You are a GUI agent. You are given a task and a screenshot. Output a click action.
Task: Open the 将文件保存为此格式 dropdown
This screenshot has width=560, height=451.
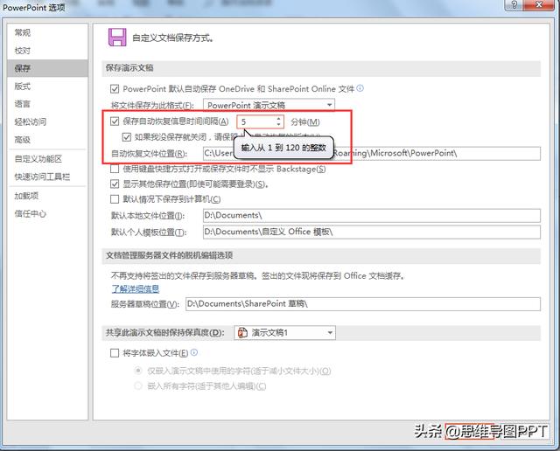tap(269, 105)
